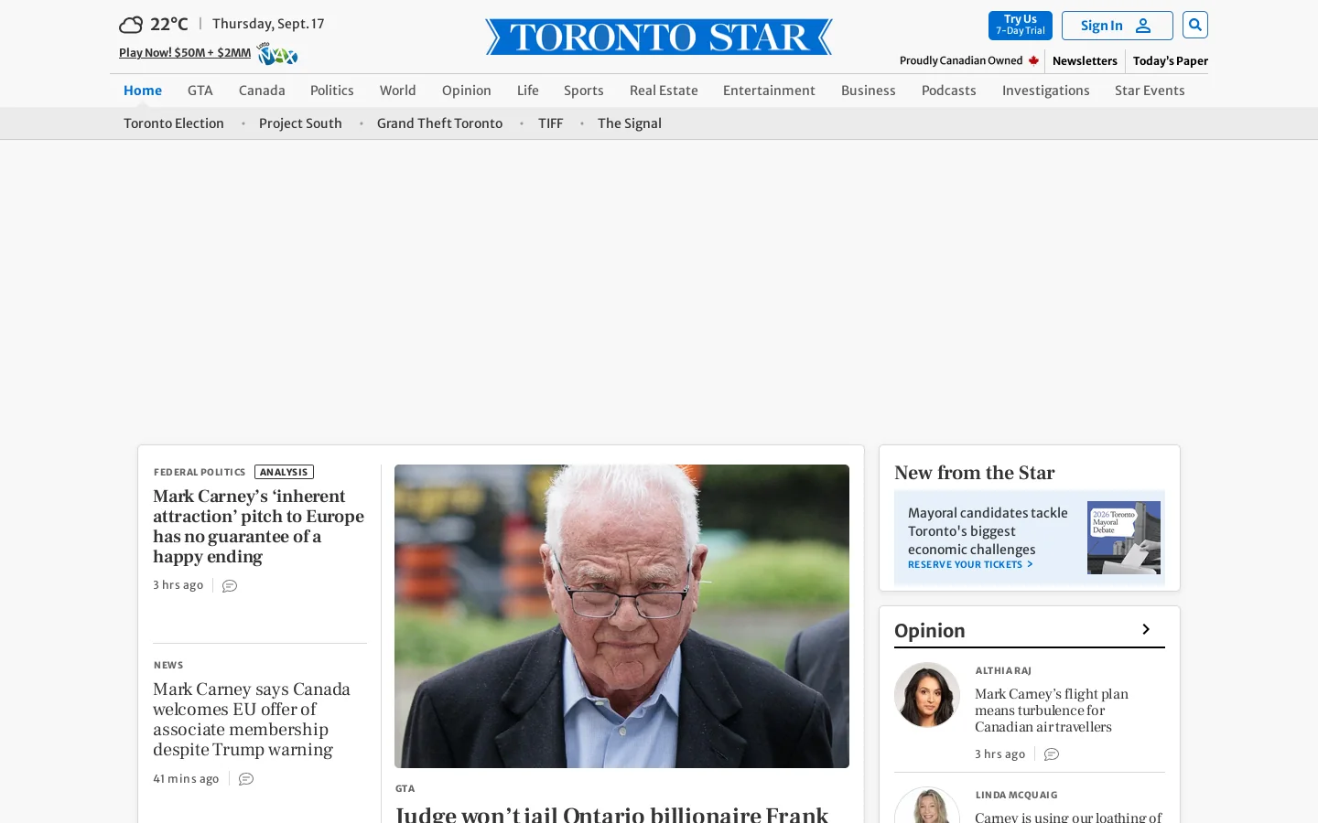
Task: Open the Investigations section
Action: tap(1046, 91)
